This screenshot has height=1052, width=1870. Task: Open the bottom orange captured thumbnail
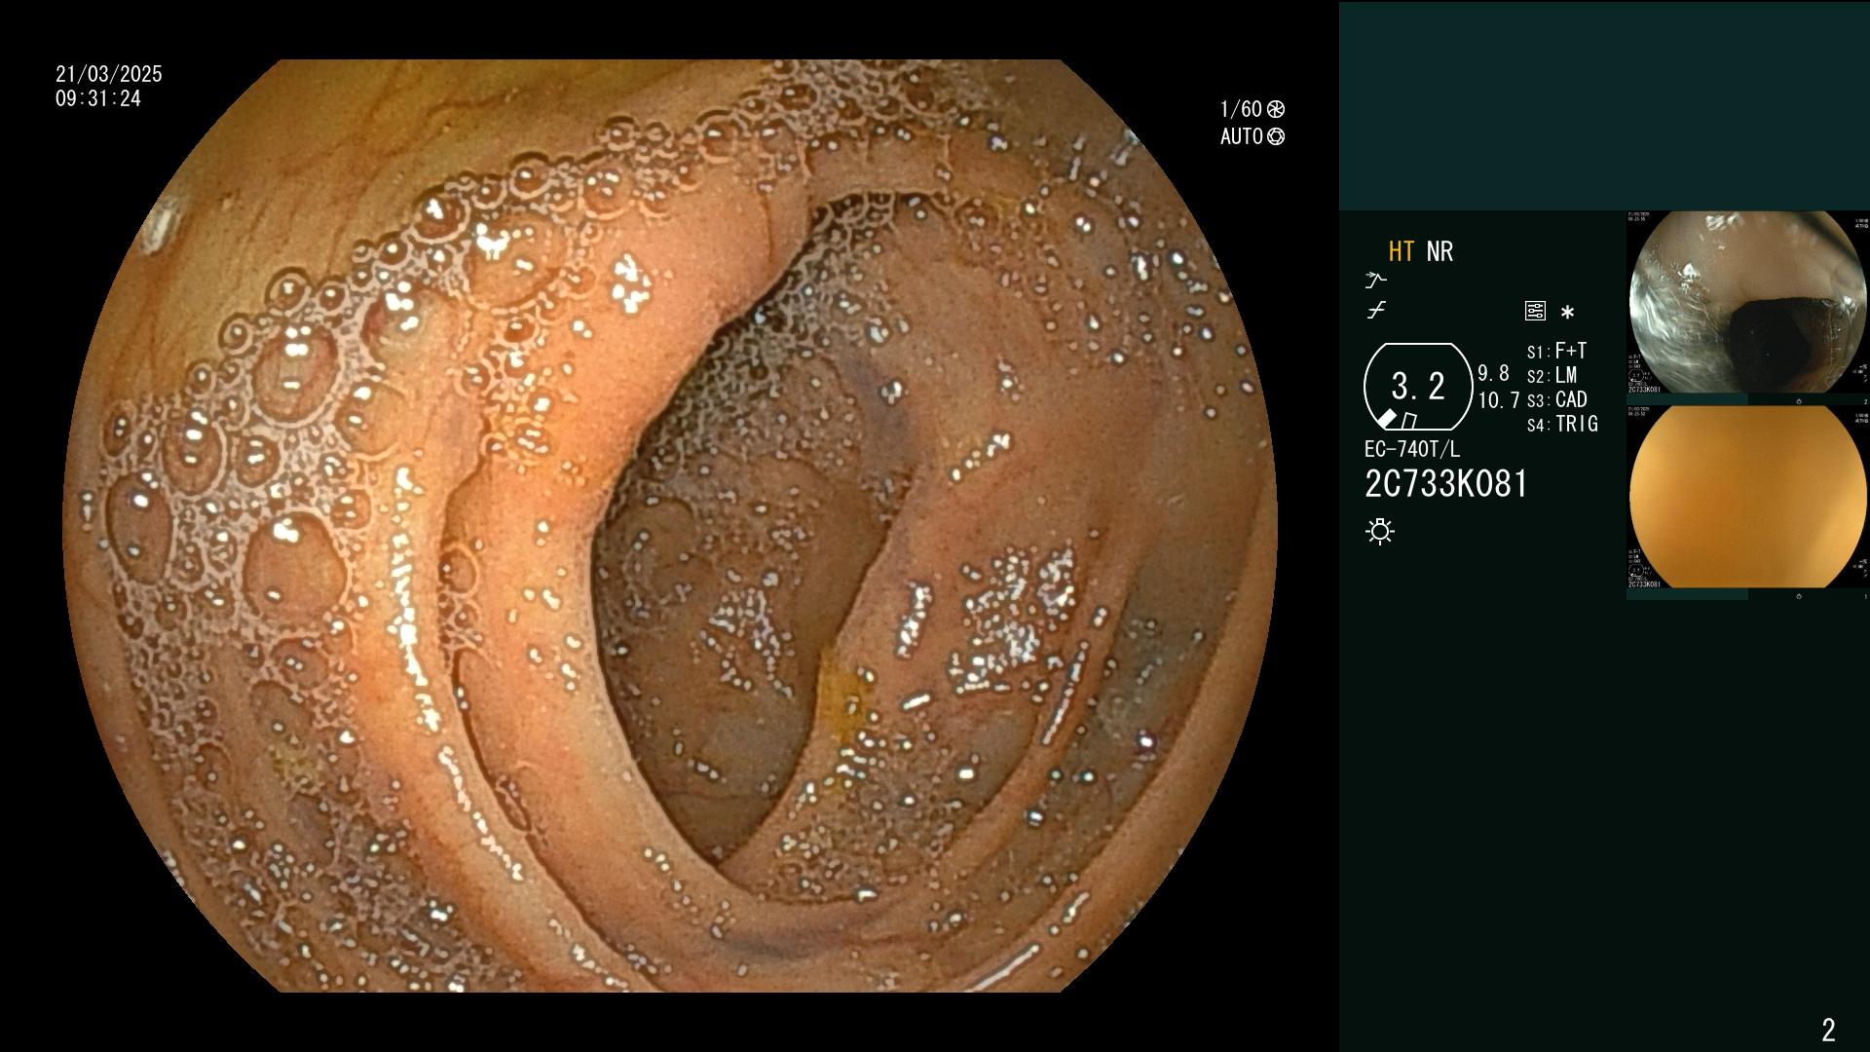coord(1747,497)
